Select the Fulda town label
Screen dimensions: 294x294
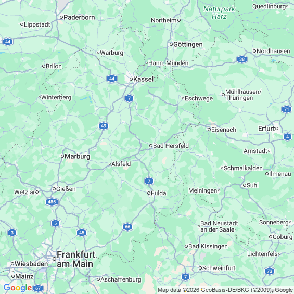(158, 193)
